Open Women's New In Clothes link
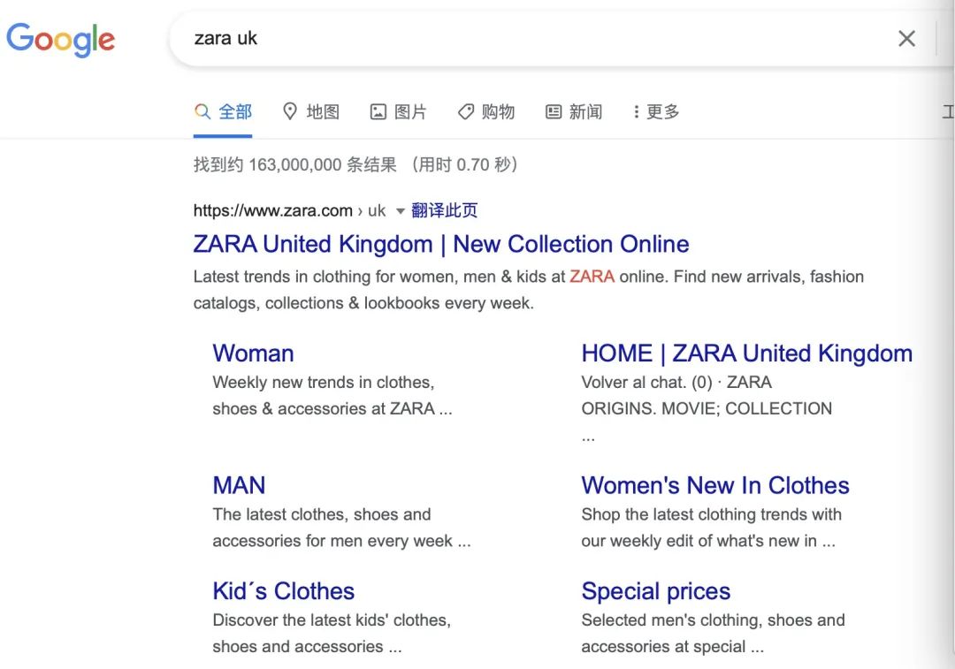The width and height of the screenshot is (955, 669). coord(714,485)
